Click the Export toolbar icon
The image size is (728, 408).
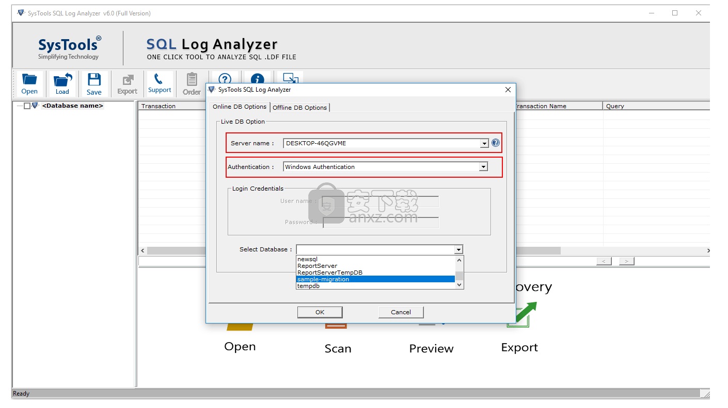pos(127,84)
